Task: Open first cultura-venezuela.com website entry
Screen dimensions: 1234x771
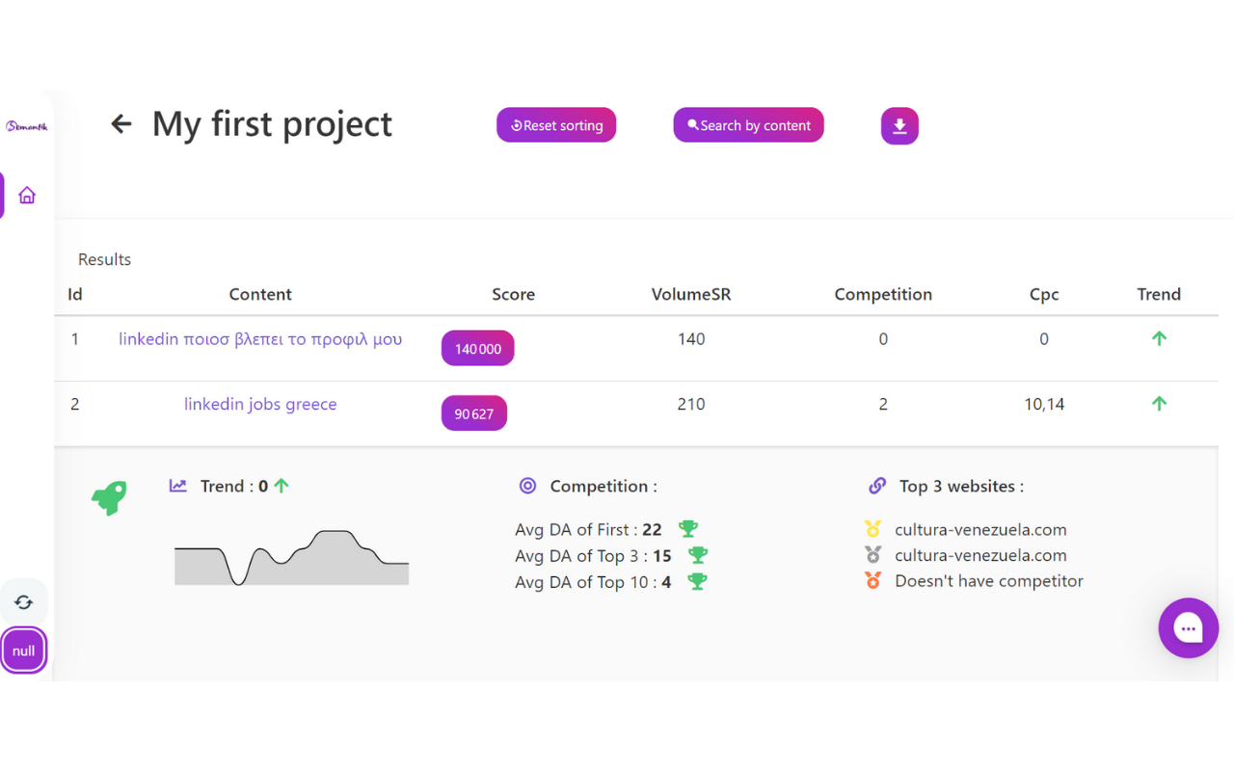Action: (980, 530)
